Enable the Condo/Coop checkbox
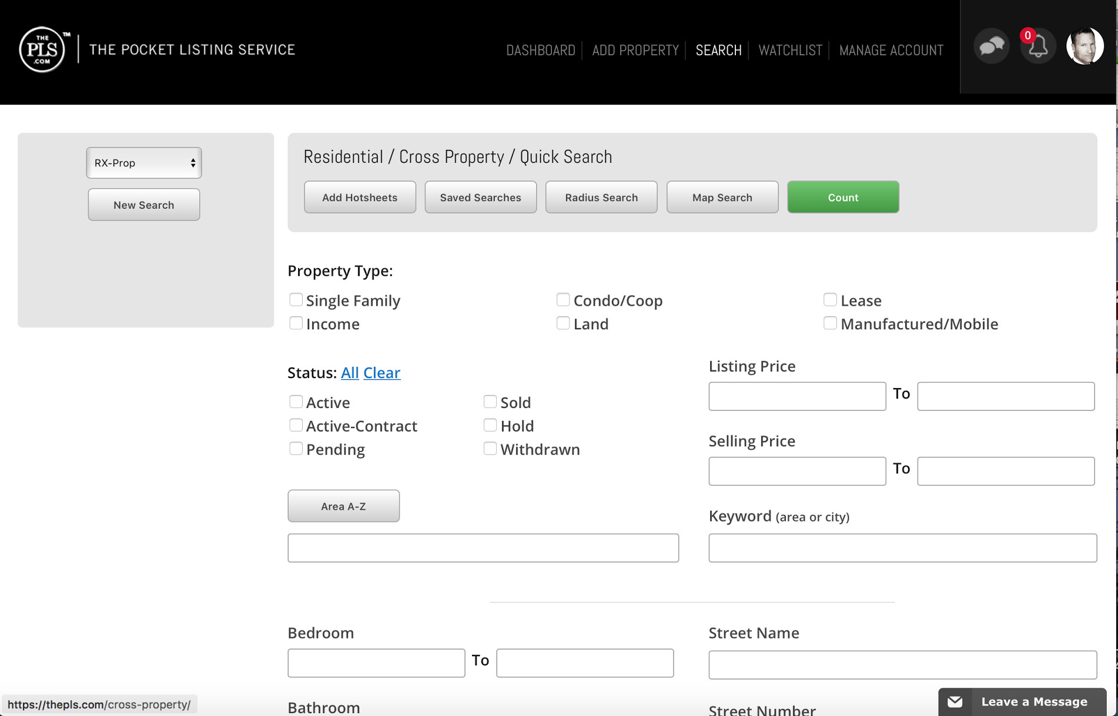The height and width of the screenshot is (716, 1118). click(563, 299)
